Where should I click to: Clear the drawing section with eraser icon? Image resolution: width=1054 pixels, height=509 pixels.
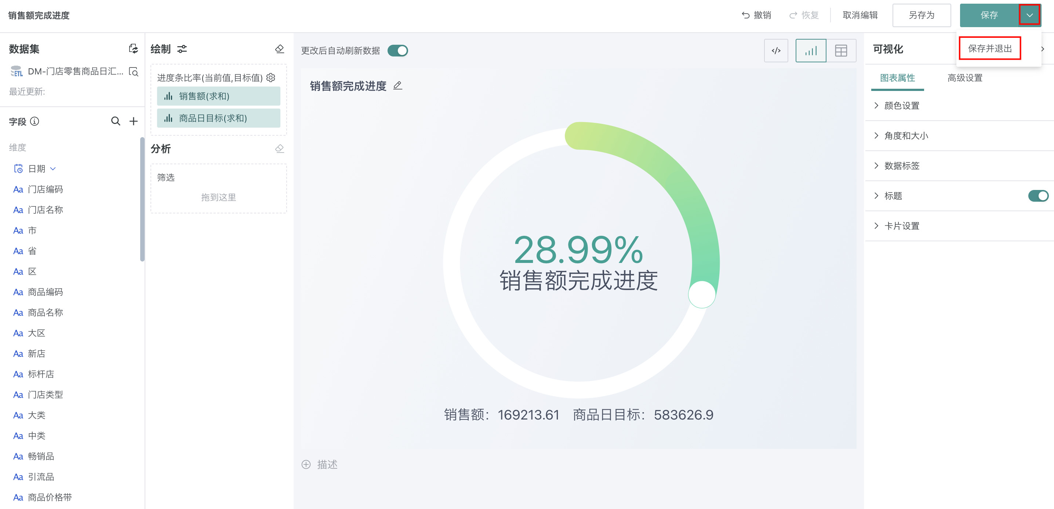[279, 49]
